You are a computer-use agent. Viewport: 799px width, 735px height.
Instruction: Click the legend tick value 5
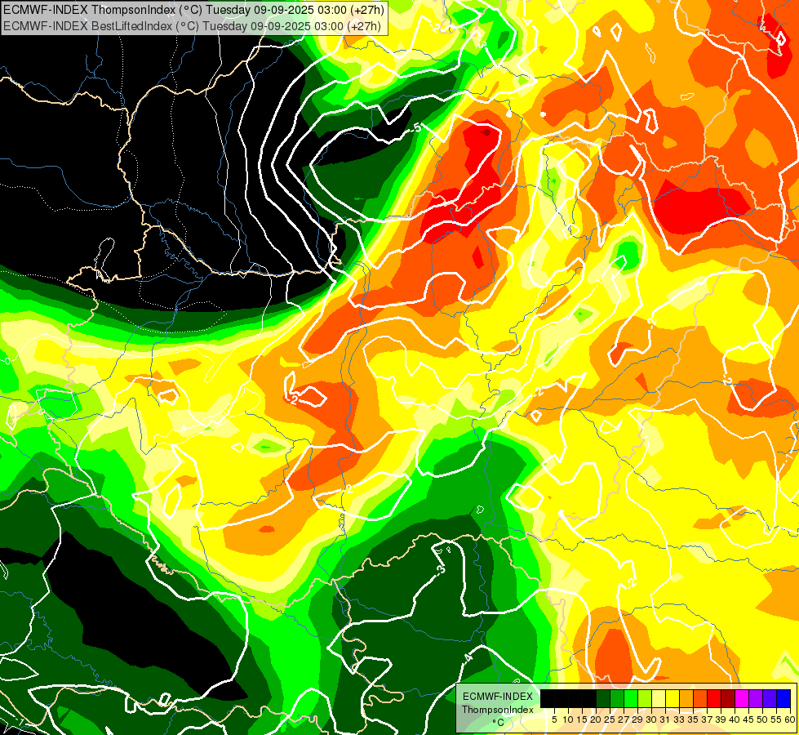point(554,719)
